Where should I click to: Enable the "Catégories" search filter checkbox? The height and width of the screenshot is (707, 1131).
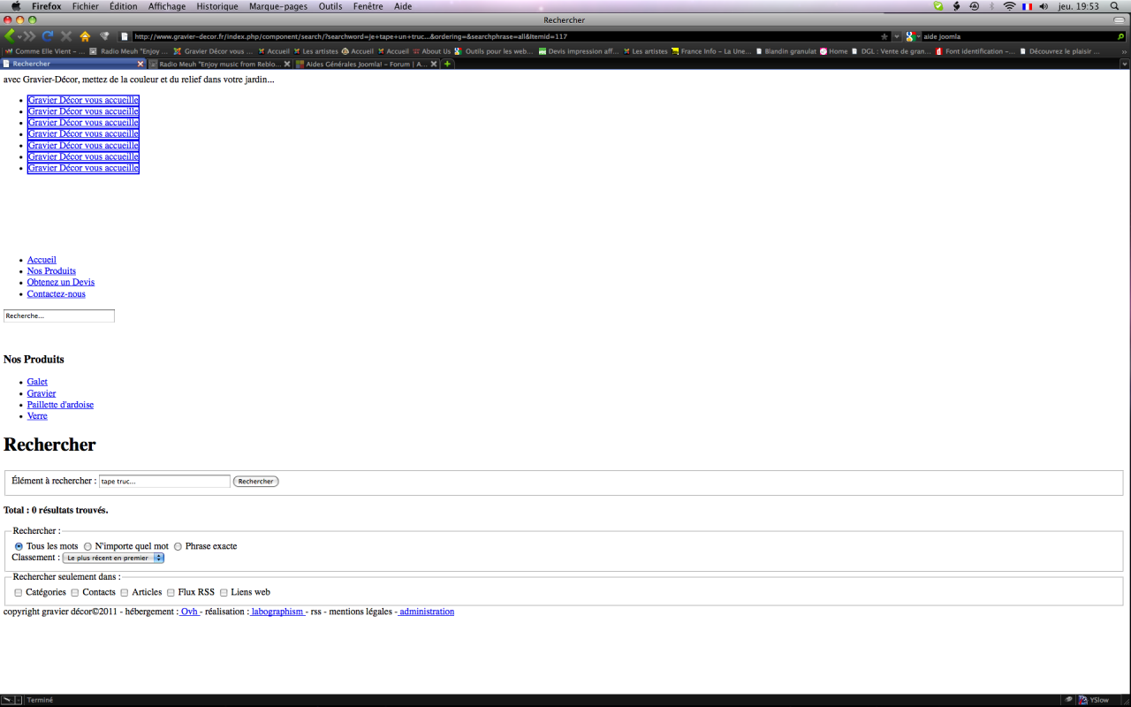[x=19, y=592]
